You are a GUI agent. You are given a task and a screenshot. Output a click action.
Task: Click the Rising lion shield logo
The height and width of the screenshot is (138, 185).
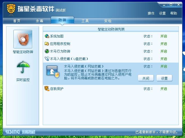point(11,9)
